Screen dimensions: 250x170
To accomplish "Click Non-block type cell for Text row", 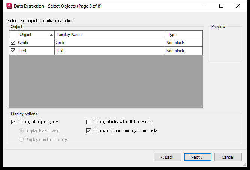I will [x=184, y=51].
